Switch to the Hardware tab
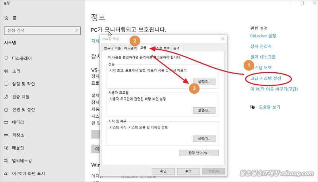Viewport: 318px width, 182px height. [130, 48]
